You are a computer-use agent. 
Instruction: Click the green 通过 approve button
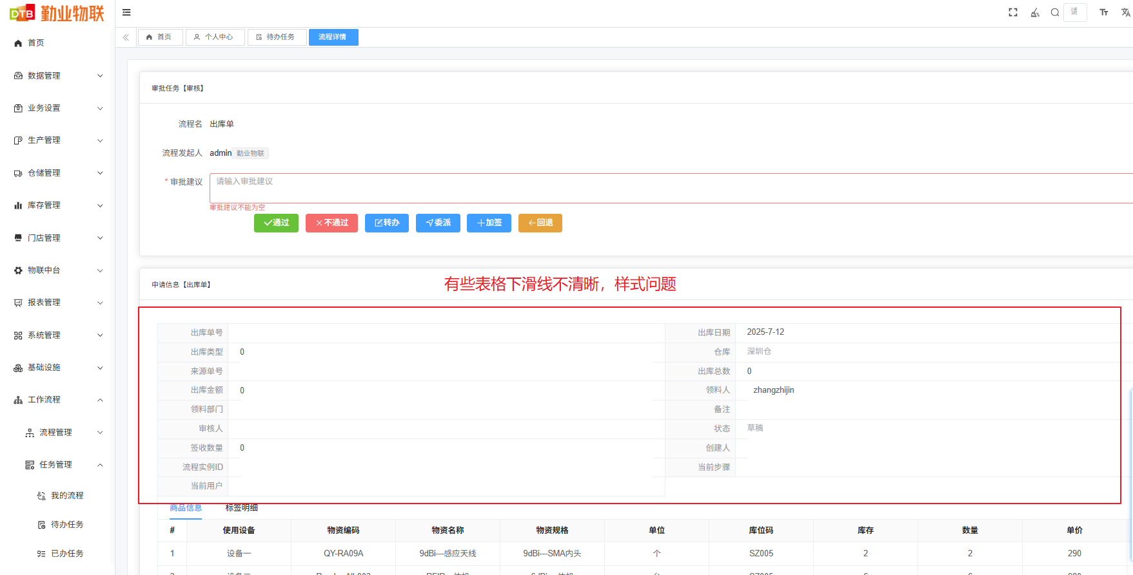coord(276,223)
